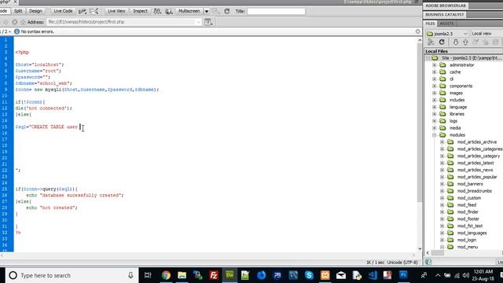
Task: Select the images folder
Action: coord(456,93)
